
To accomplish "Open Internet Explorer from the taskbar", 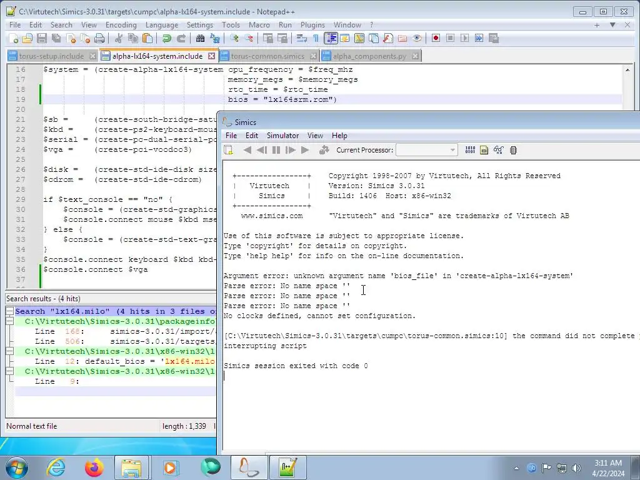I will [x=56, y=467].
